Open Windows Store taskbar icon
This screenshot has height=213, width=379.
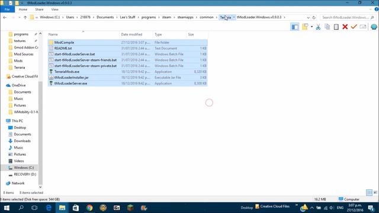[x=76, y=208]
